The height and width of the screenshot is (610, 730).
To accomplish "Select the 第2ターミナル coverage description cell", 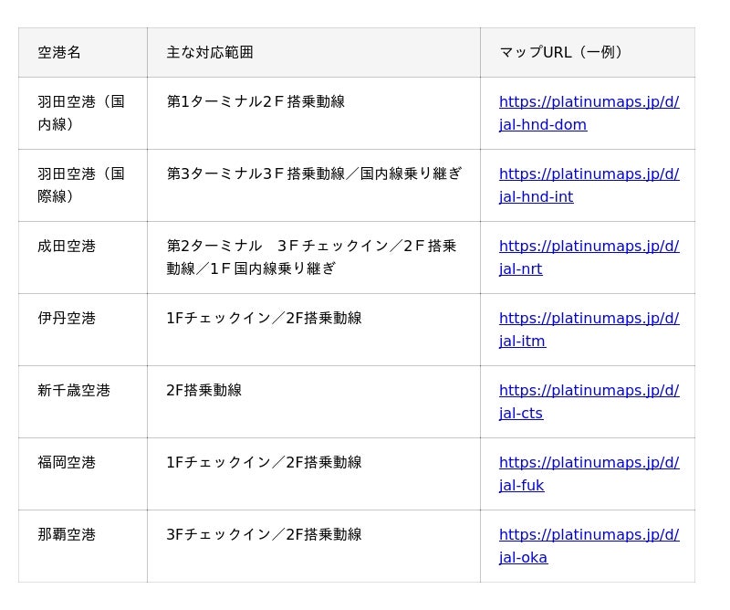I will click(311, 258).
